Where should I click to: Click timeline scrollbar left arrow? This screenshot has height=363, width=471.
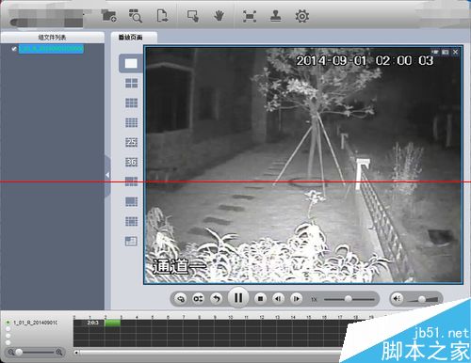76,353
